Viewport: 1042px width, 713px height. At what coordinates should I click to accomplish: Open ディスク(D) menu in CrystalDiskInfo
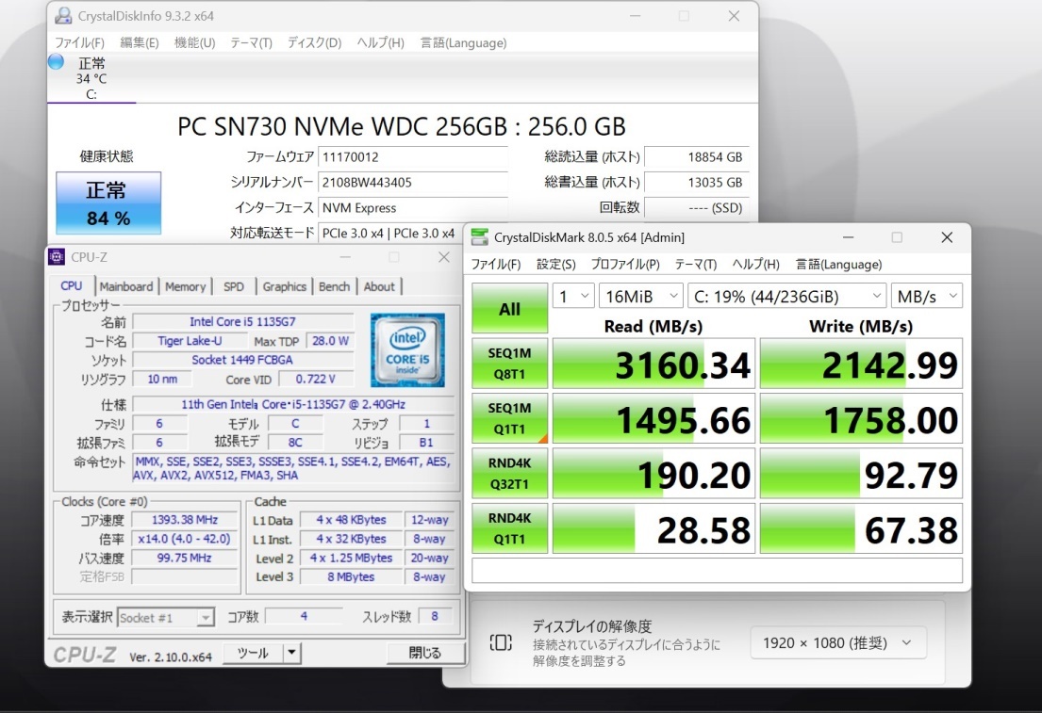click(314, 42)
